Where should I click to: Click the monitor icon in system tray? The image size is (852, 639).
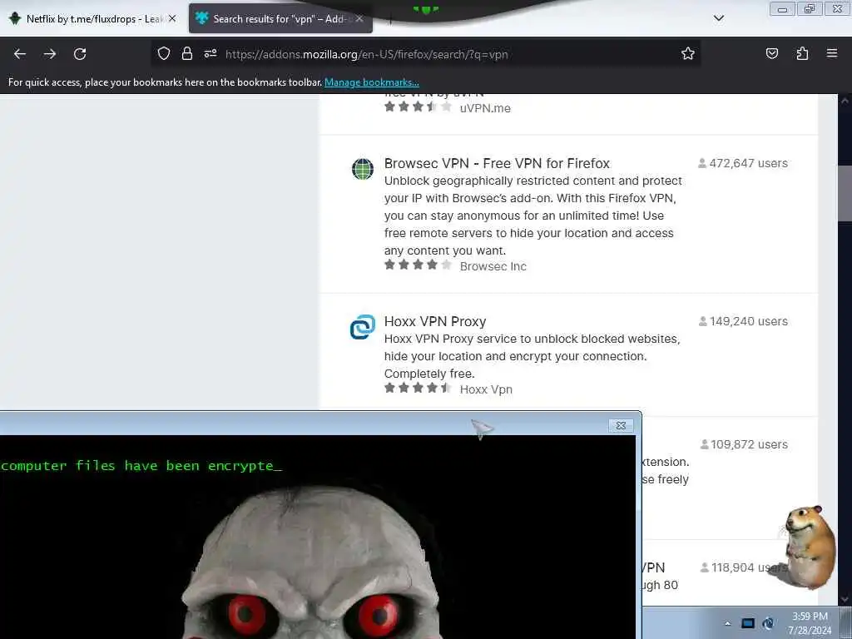[x=748, y=623]
